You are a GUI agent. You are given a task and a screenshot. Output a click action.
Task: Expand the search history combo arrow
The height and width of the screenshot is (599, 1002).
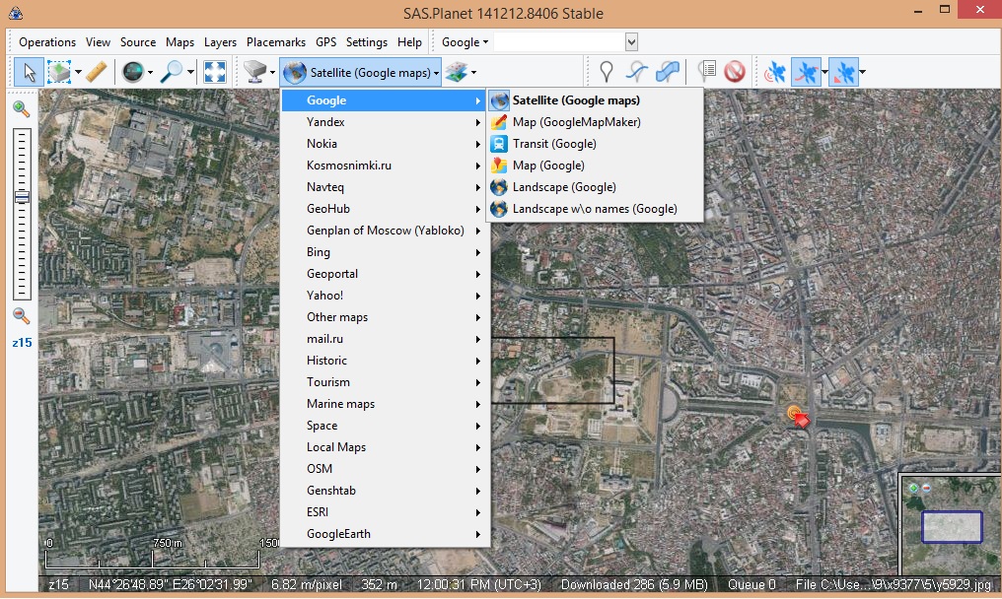click(631, 42)
